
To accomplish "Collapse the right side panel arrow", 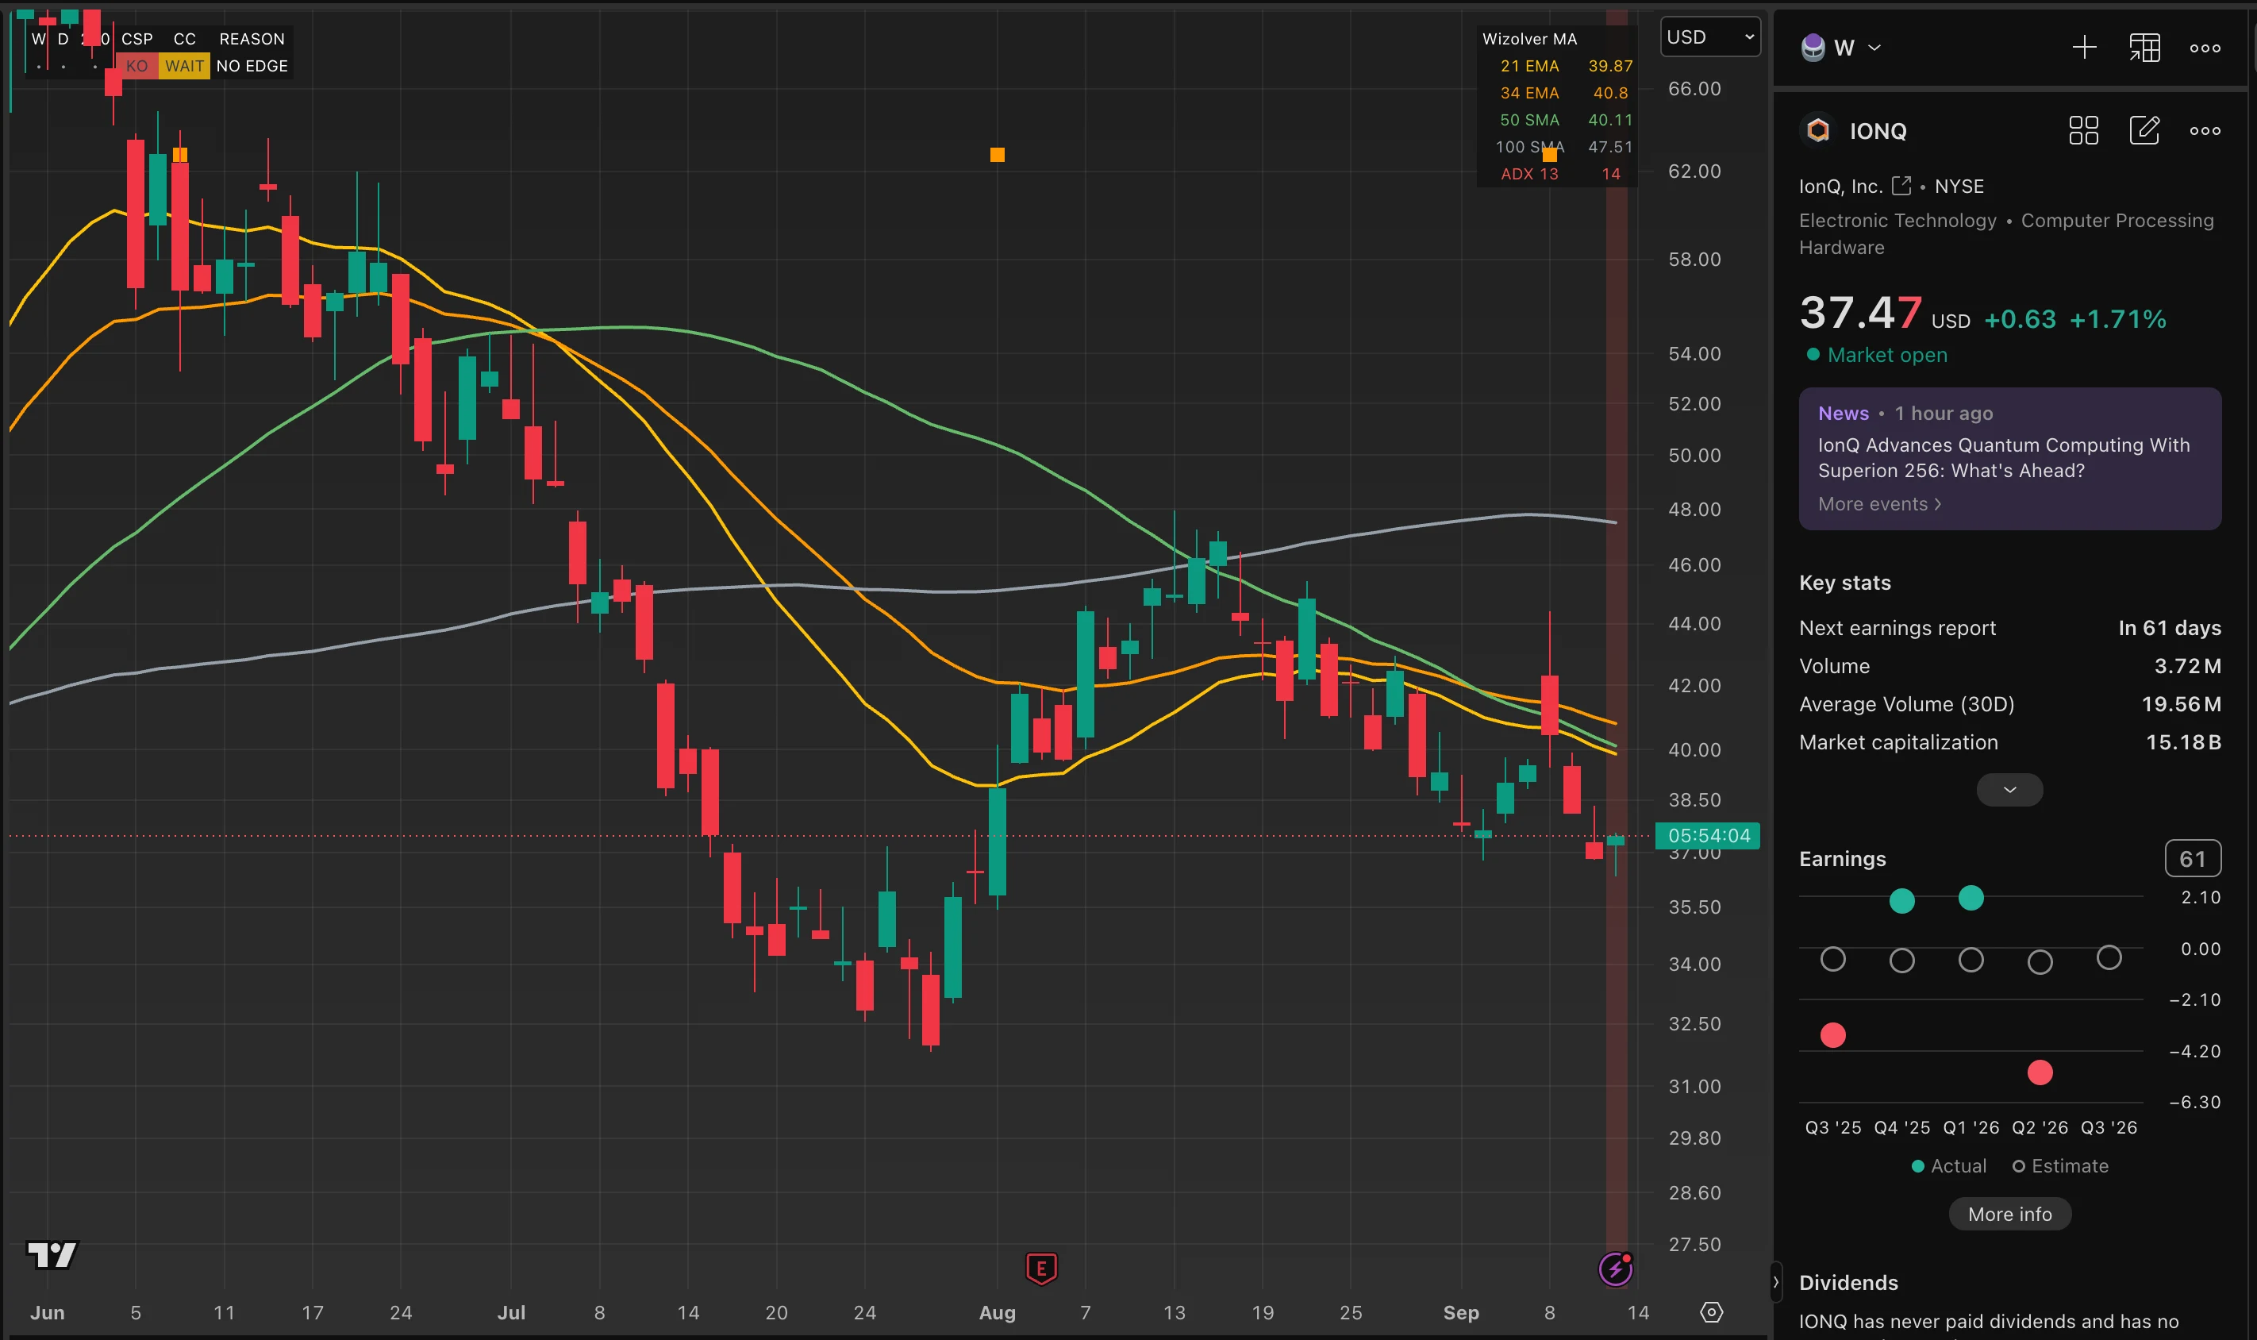I will click(x=1774, y=1281).
